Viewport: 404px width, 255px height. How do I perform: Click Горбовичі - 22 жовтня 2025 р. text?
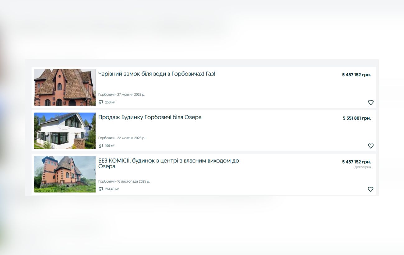[x=122, y=138]
